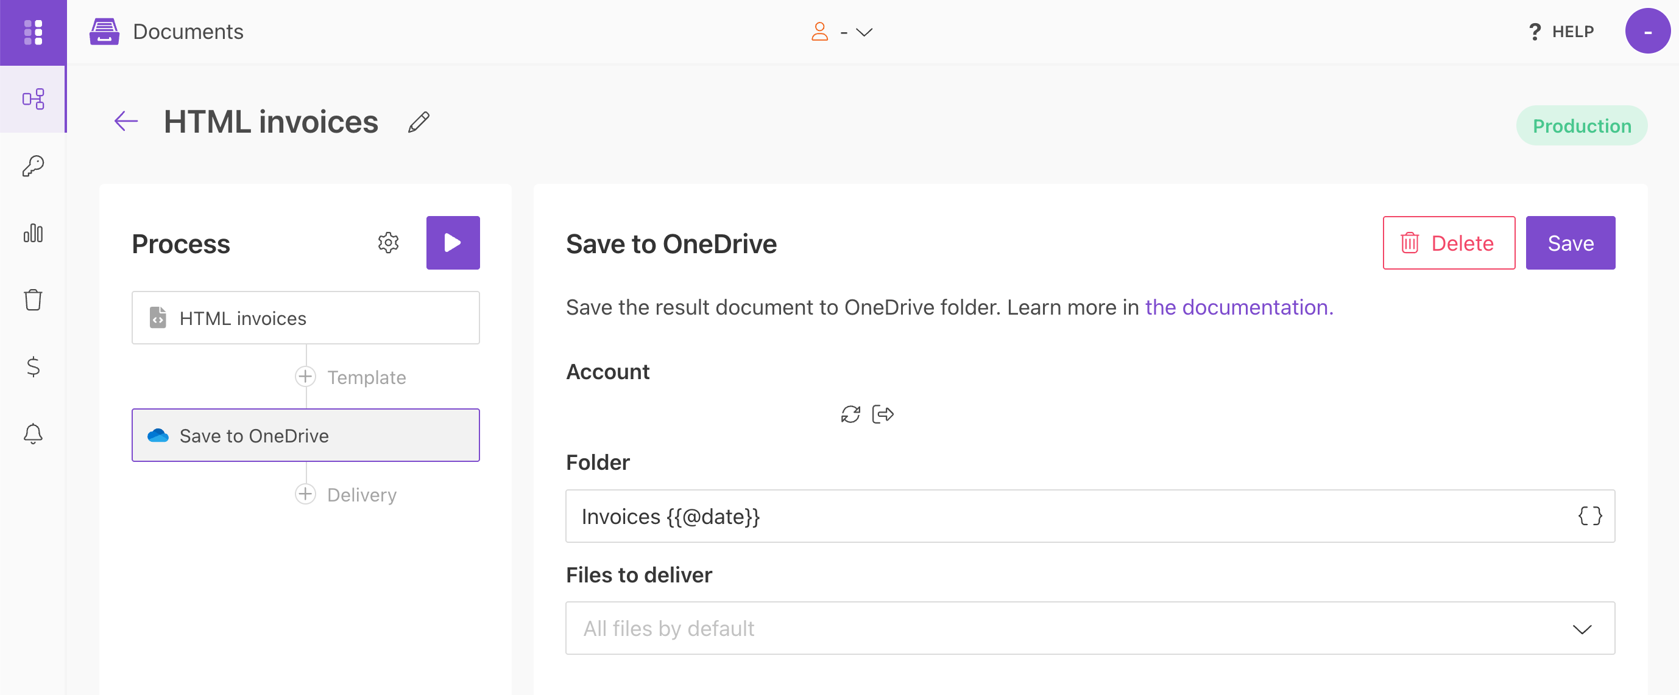
Task: Edit the HTML invoices title pencil
Action: pyautogui.click(x=419, y=122)
